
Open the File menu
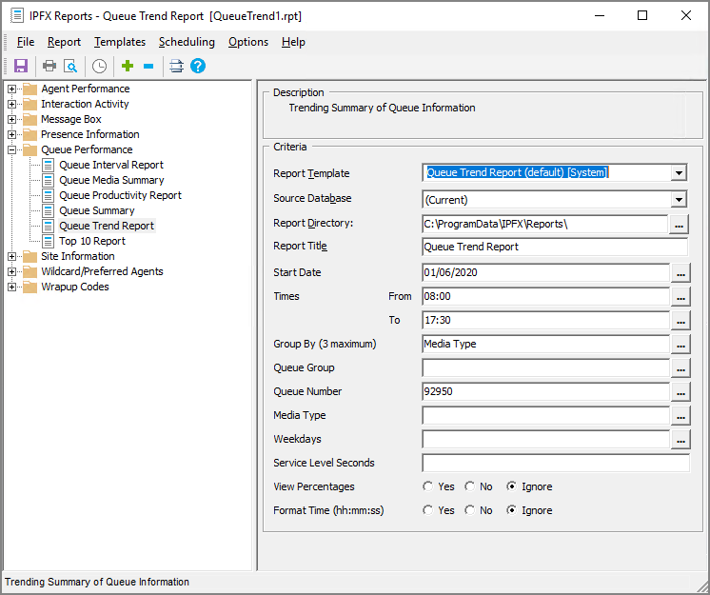pos(26,42)
